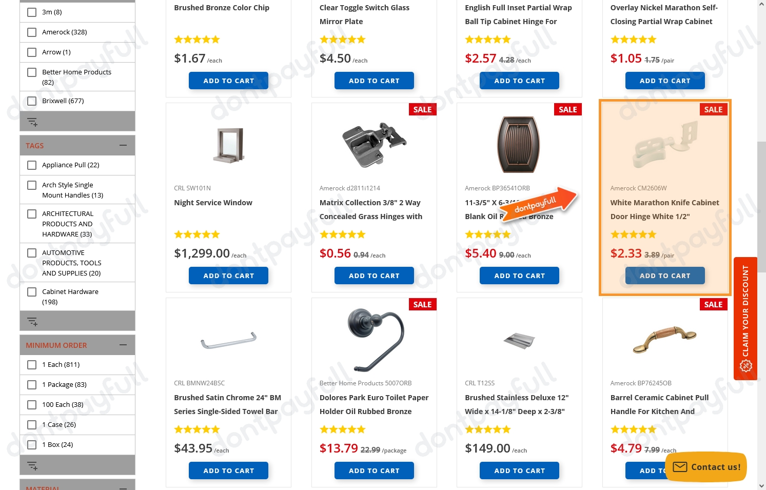766x490 pixels.
Task: Check the 1 Each minimum order filter
Action: (31, 364)
